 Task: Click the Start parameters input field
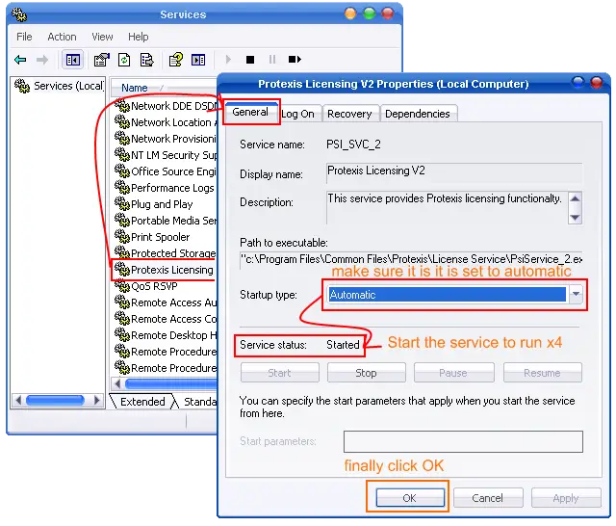[463, 442]
